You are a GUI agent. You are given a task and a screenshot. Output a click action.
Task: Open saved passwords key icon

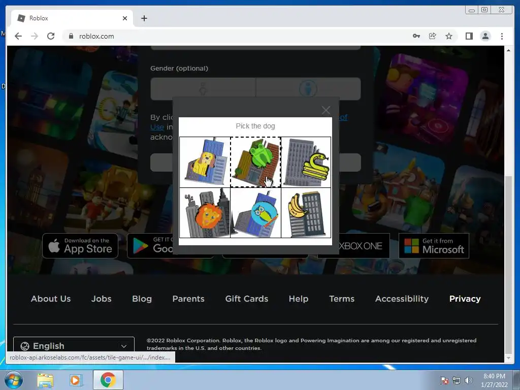[416, 36]
